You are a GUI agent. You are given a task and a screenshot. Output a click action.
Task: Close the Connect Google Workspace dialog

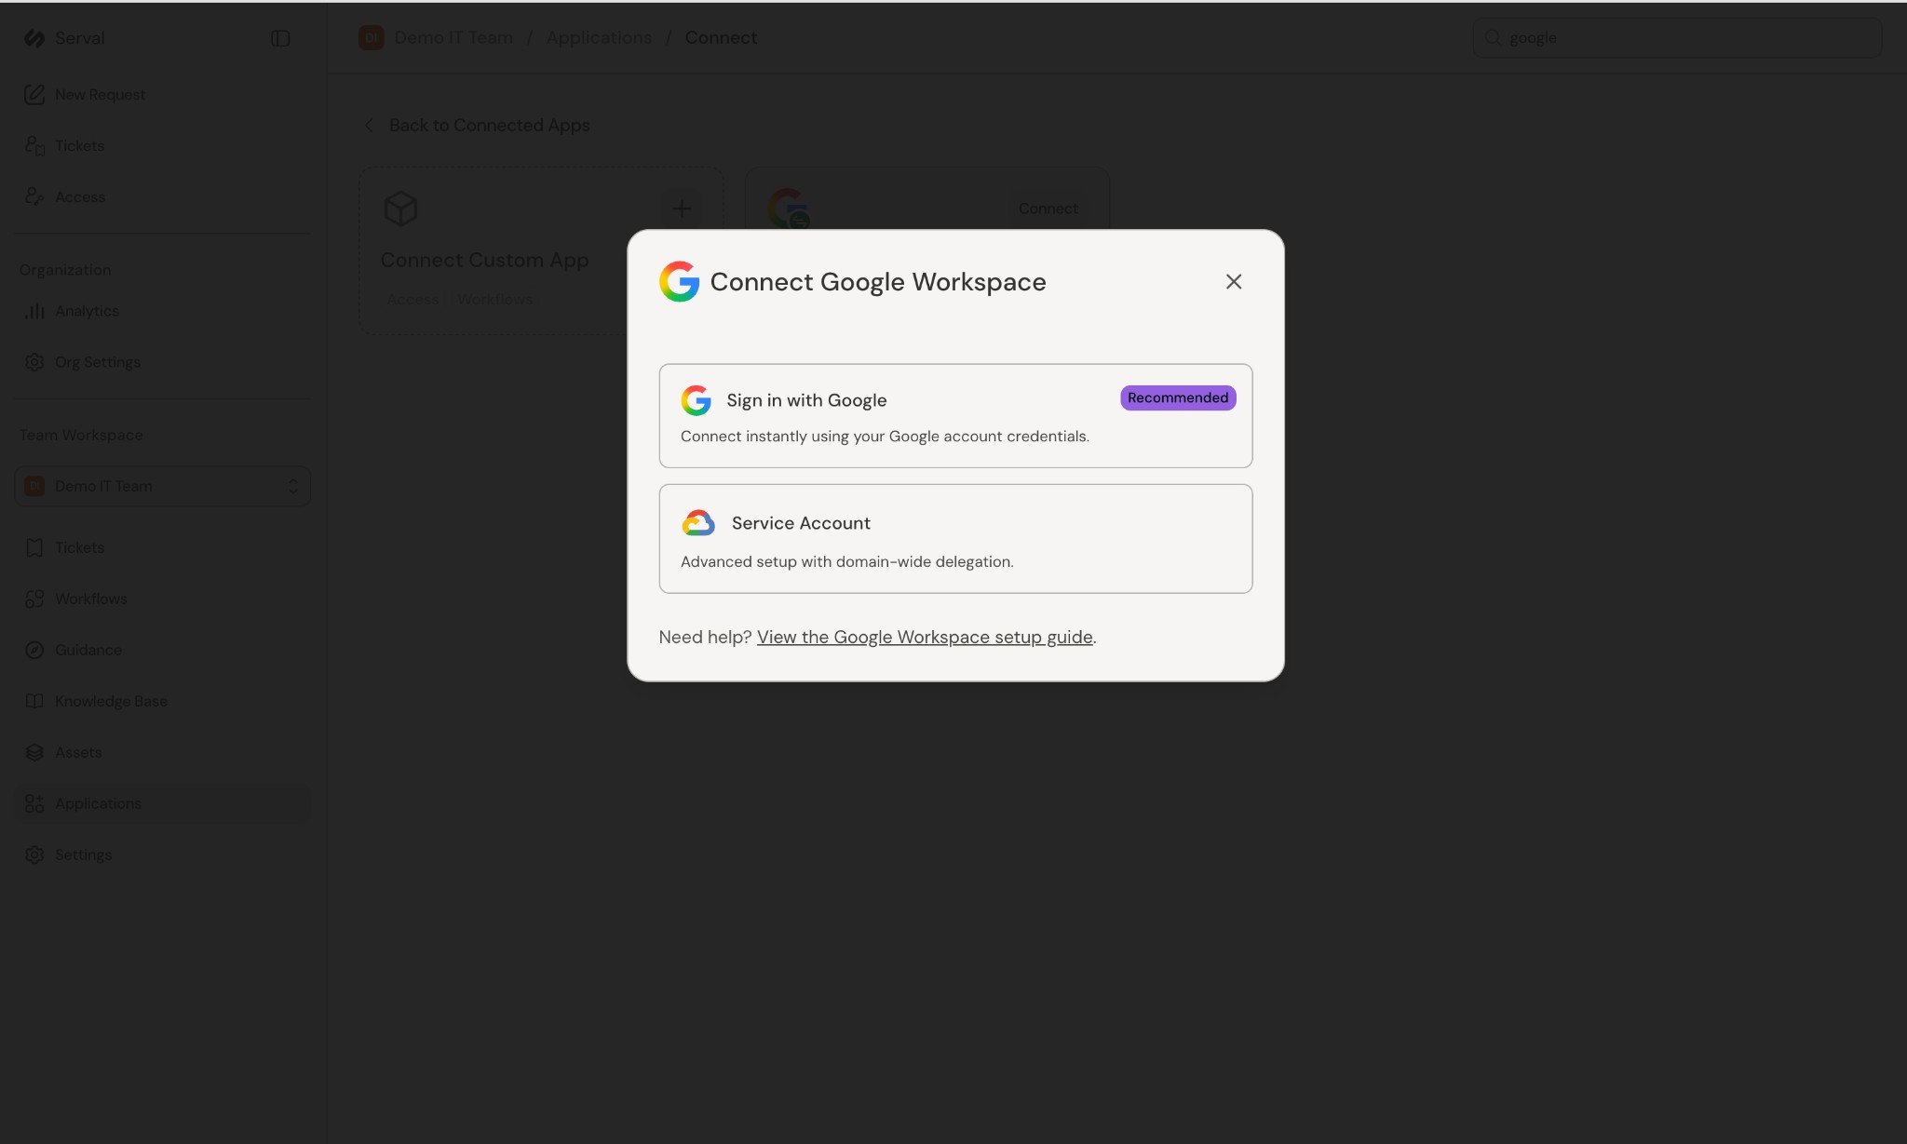click(1233, 281)
